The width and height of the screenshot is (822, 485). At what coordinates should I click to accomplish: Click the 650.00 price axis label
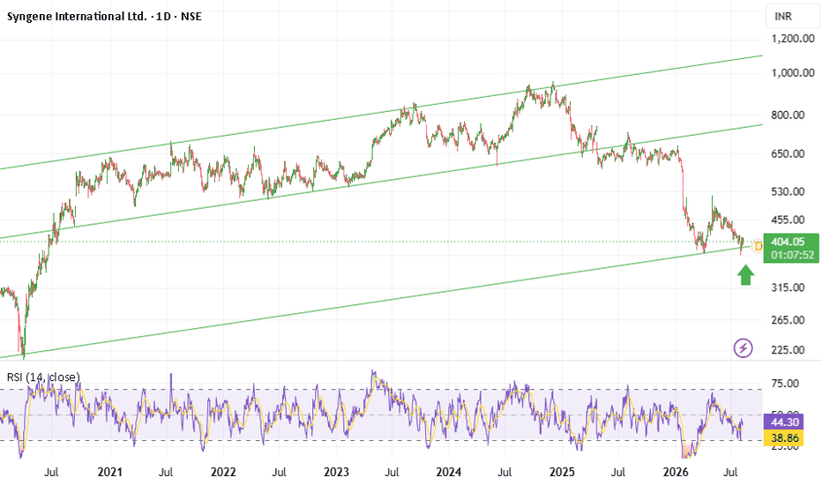click(x=788, y=153)
